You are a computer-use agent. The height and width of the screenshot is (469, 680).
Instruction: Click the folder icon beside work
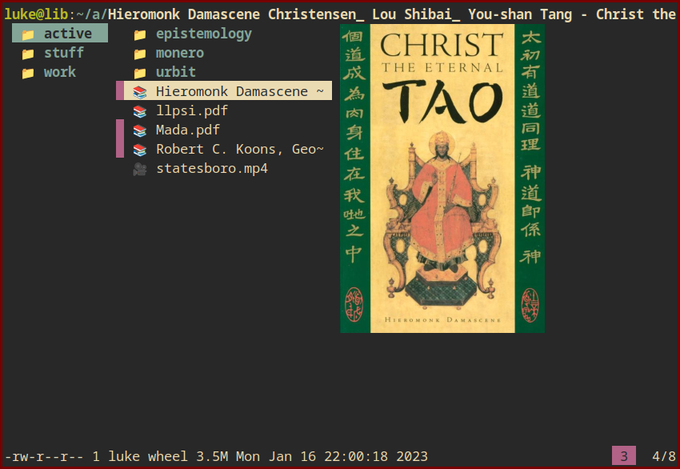[28, 72]
